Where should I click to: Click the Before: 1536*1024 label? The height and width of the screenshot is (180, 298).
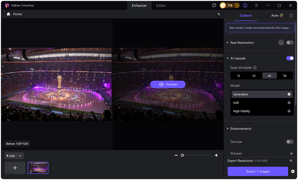point(17,144)
